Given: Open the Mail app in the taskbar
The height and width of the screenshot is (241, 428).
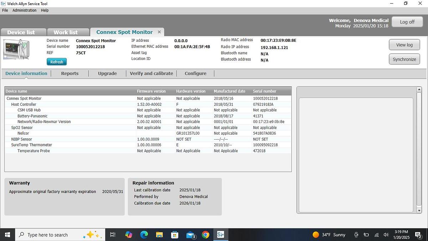Looking at the screenshot, I should click(x=190, y=235).
